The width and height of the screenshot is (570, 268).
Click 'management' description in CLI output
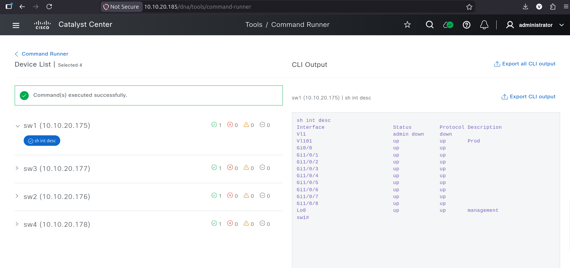coord(483,210)
